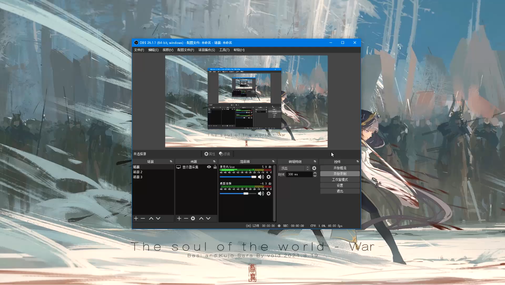Click the 滤镜 filters button
Screen dimensions: 505x285
(224, 154)
